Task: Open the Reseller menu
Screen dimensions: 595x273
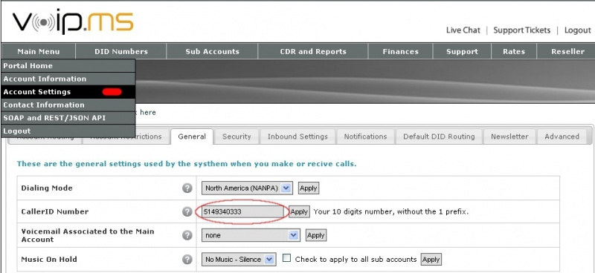Action: point(567,51)
